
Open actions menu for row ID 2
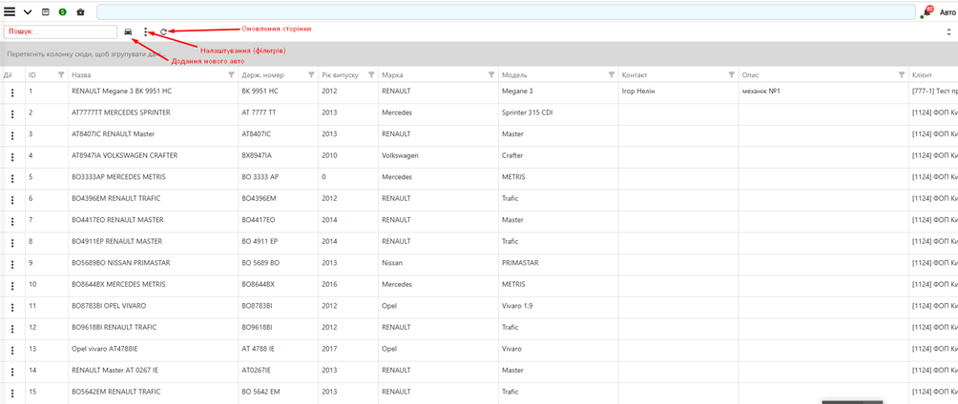pos(12,114)
